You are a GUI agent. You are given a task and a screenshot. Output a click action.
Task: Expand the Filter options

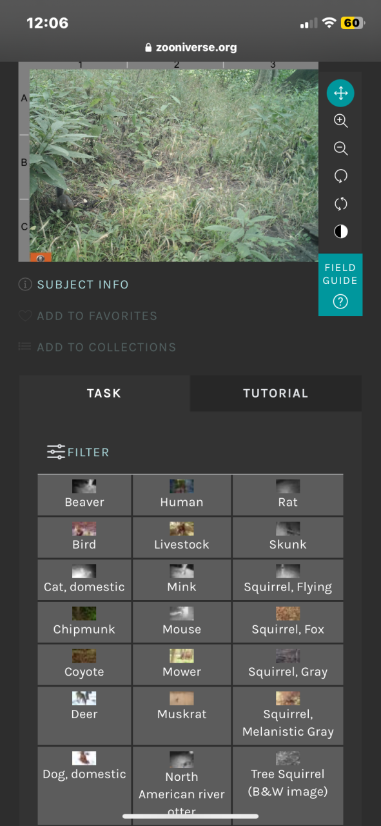[78, 452]
